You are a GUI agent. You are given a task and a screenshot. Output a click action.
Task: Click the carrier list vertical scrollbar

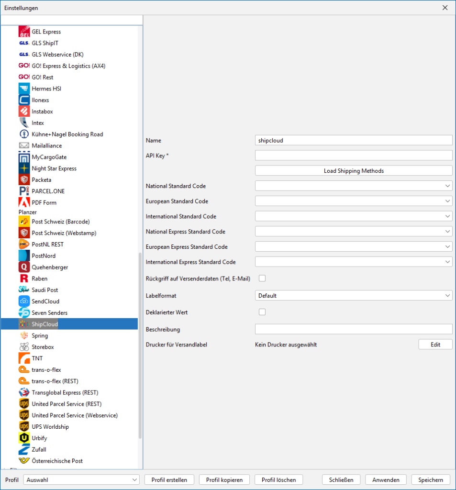[x=140, y=345]
